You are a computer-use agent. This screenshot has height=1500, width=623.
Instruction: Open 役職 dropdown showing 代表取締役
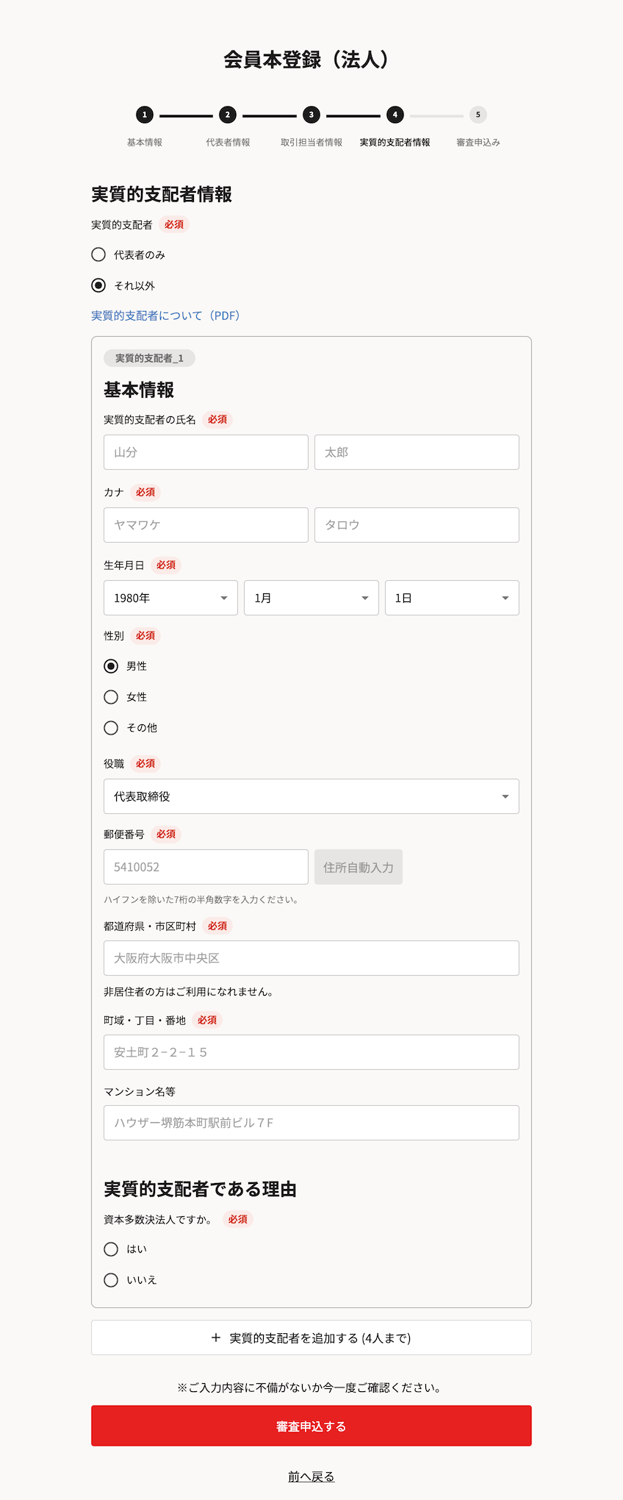point(311,796)
